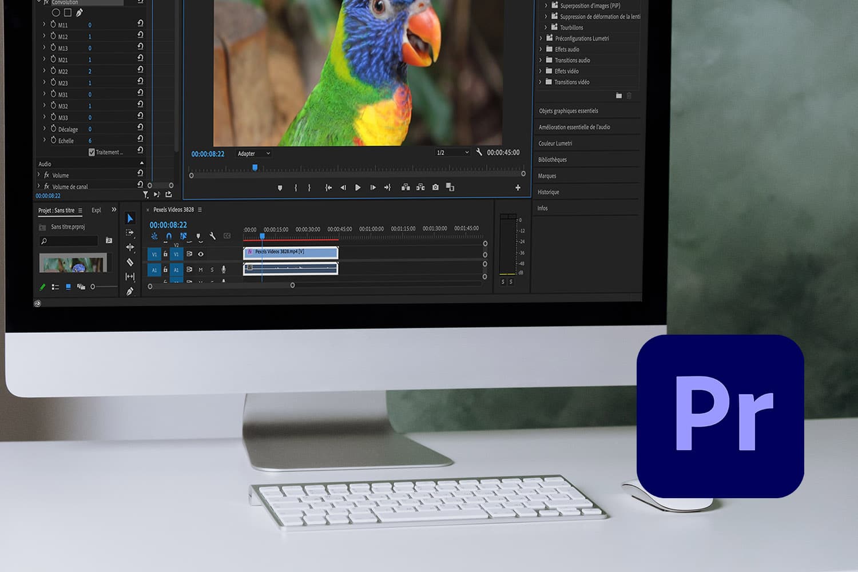Viewport: 858px width, 572px height.
Task: Expand the M11 parameter
Action: pyautogui.click(x=44, y=24)
